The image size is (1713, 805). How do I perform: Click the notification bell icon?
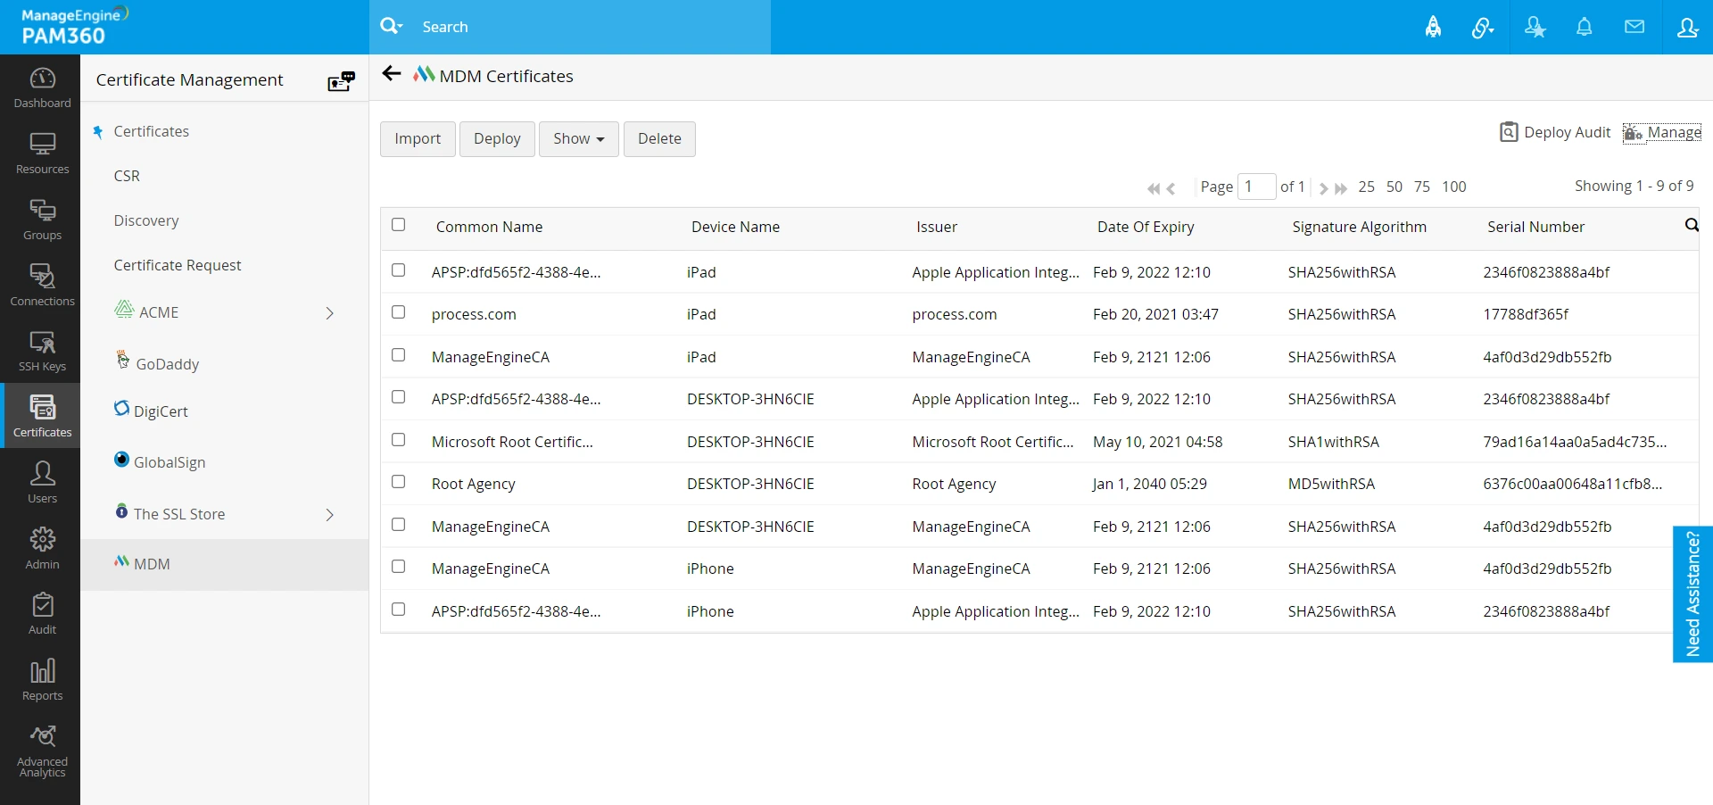coord(1584,27)
